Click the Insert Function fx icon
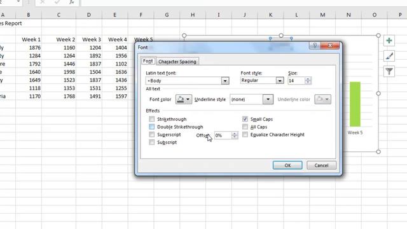The image size is (407, 229). (x=72, y=3)
